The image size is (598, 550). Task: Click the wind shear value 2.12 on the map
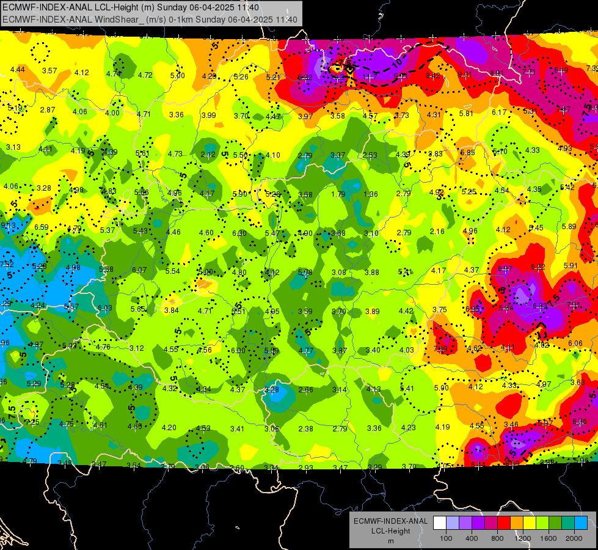coord(208,155)
